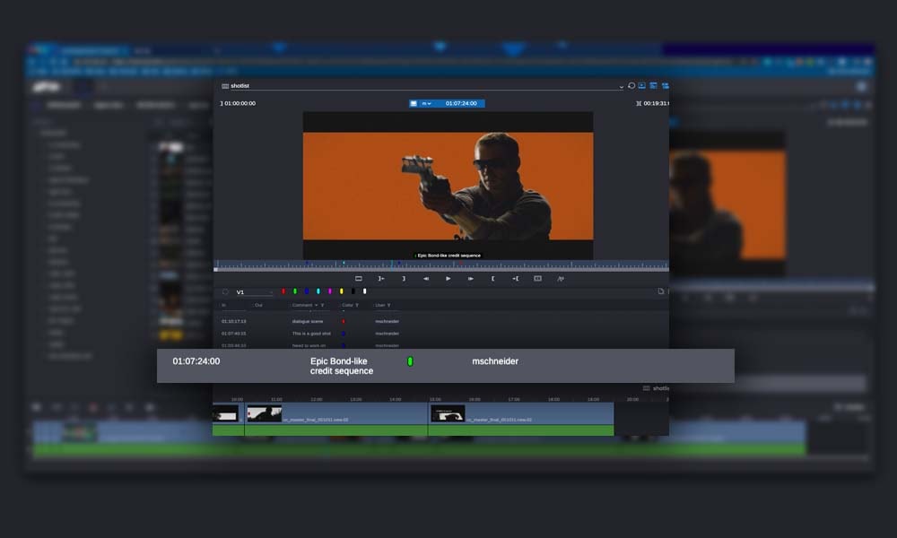Click the video preview image of the gunman
Screen dimensions: 897x538
448,186
